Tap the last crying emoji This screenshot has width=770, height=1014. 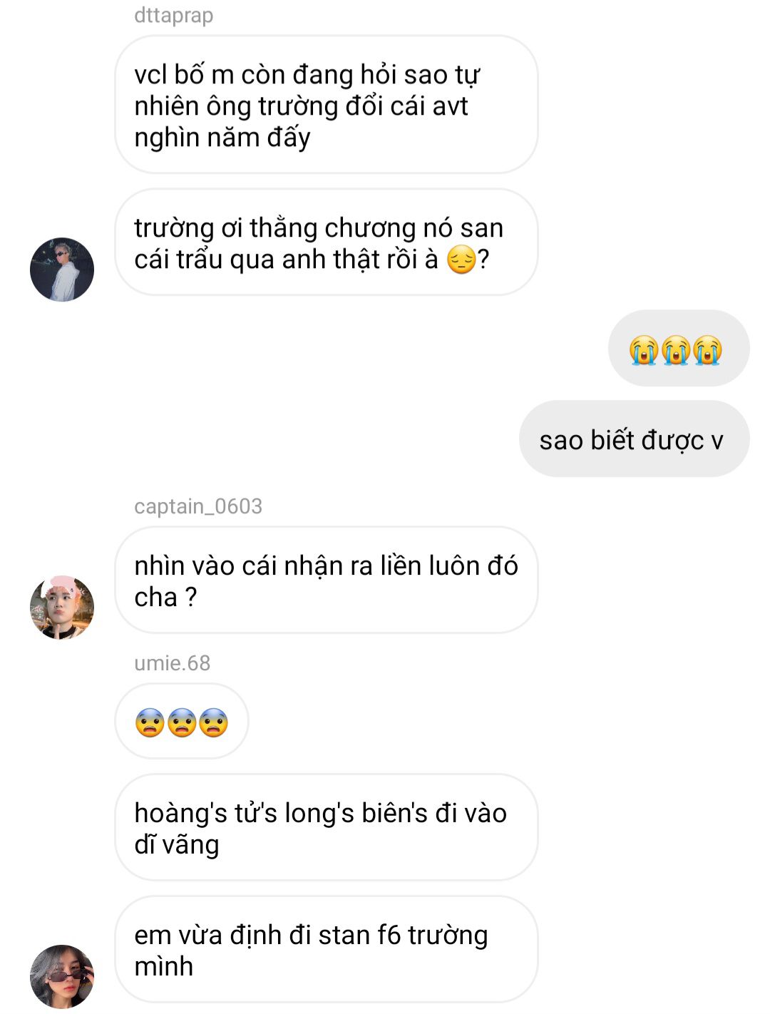[x=707, y=350]
